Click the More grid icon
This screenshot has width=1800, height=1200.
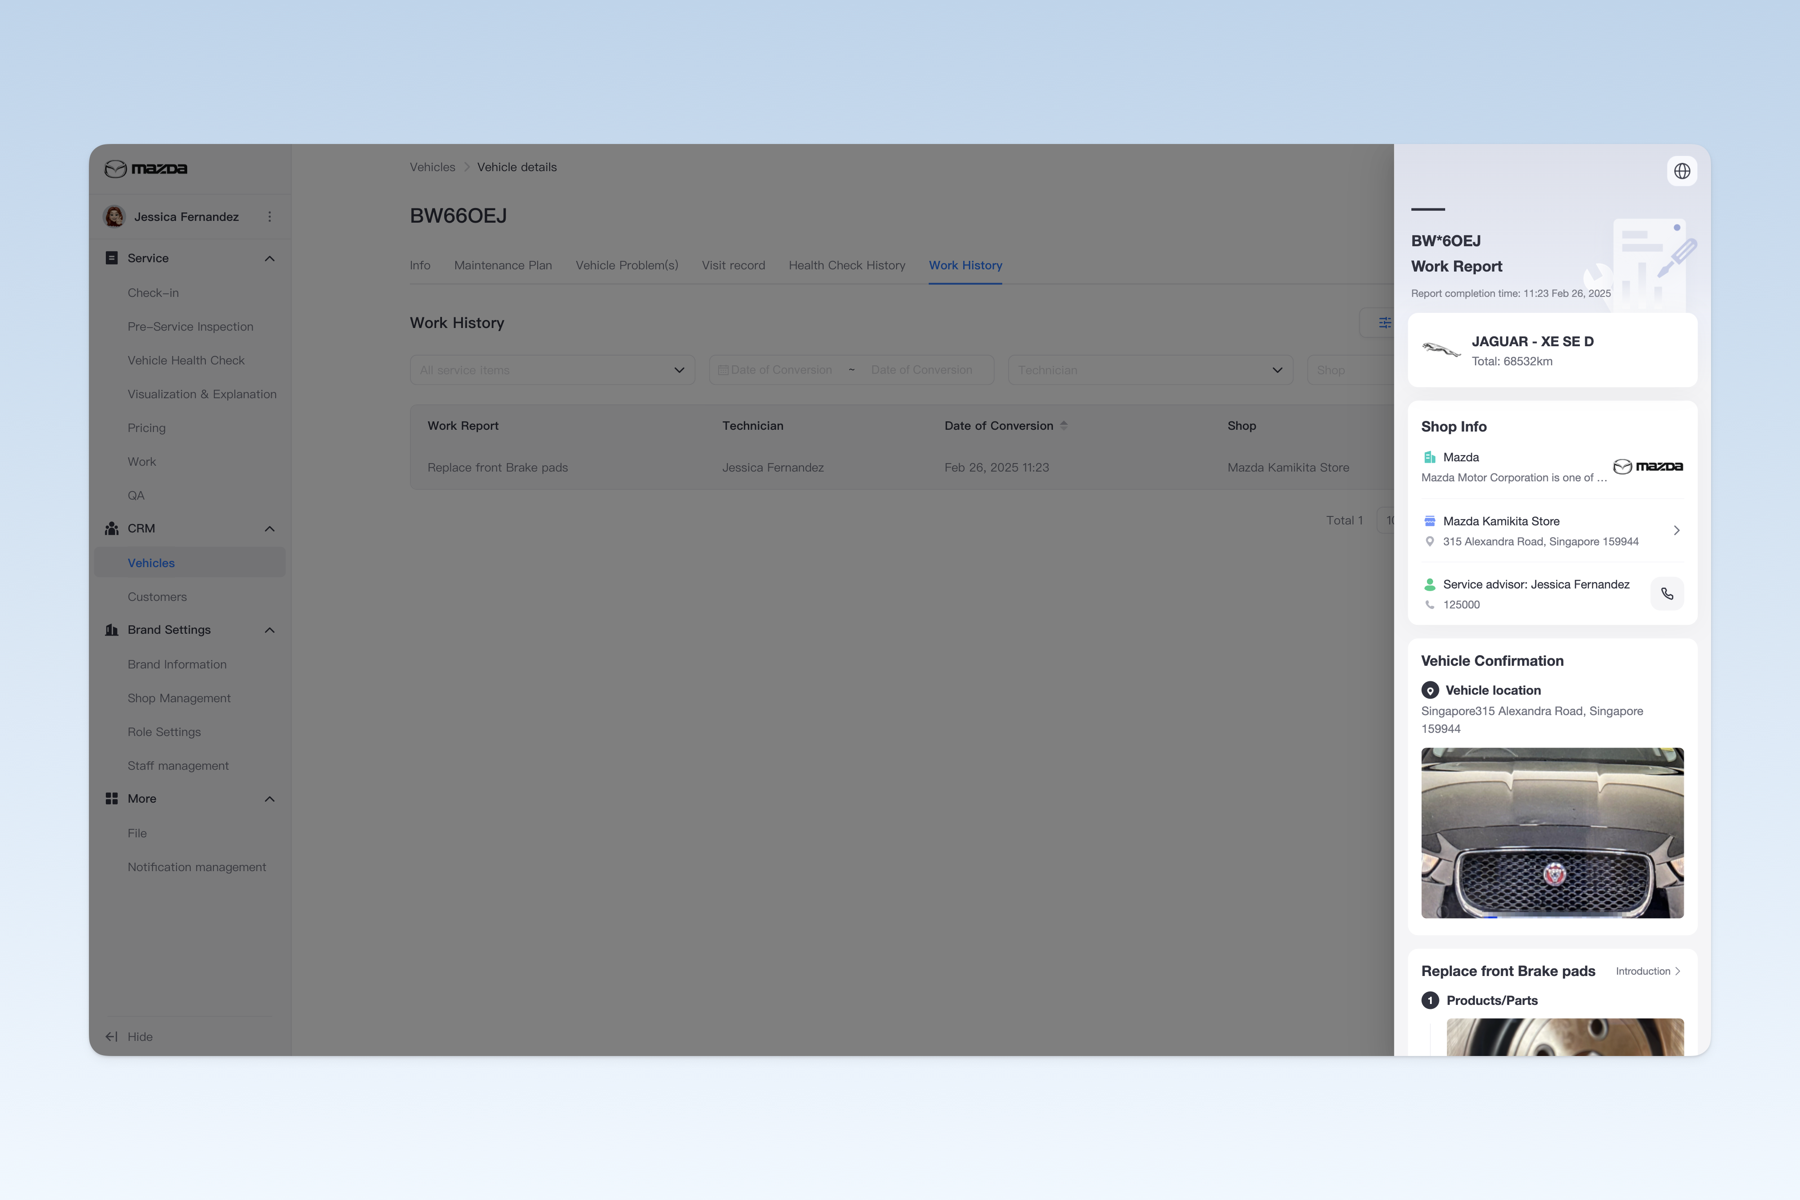pos(112,798)
